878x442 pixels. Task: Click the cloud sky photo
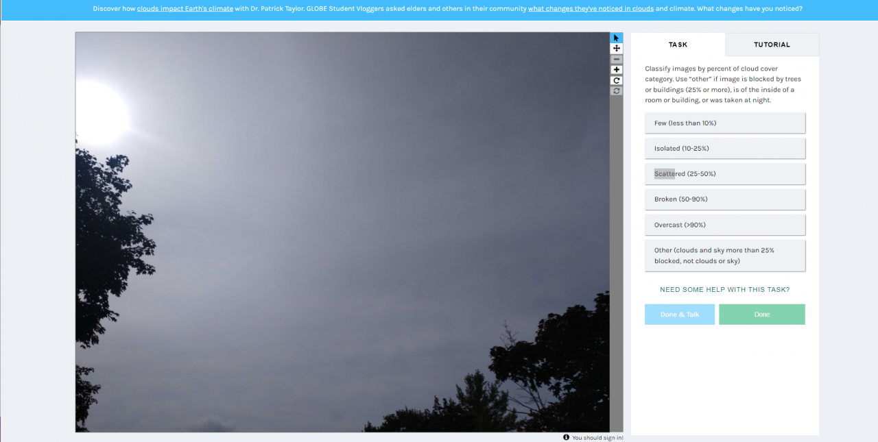342,232
